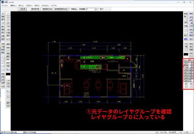Select the rectangle (□) drawing tool
The height and width of the screenshot is (134, 194).
click(8, 17)
